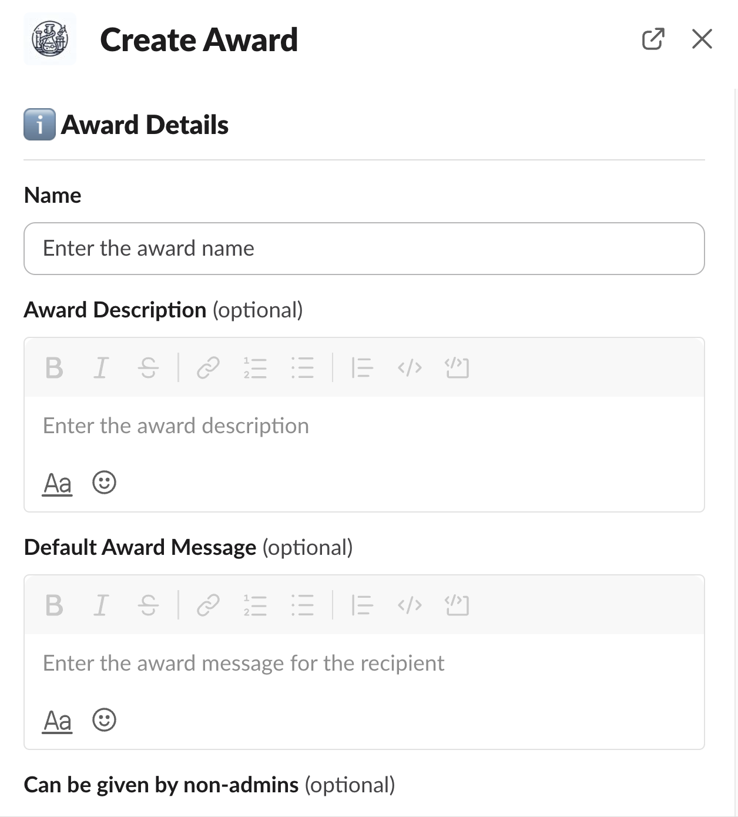
Task: Apply ordered list in Default Award Message editor
Action: coord(255,605)
